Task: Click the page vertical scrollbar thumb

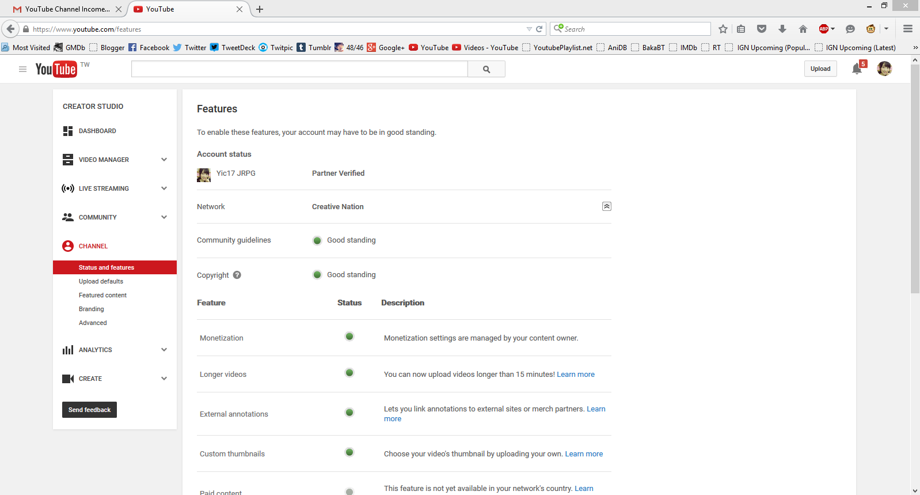Action: click(x=915, y=179)
